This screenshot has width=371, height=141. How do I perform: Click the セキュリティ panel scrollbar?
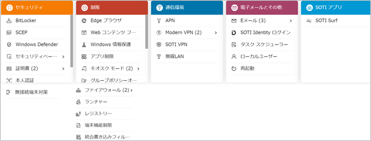click(x=72, y=41)
